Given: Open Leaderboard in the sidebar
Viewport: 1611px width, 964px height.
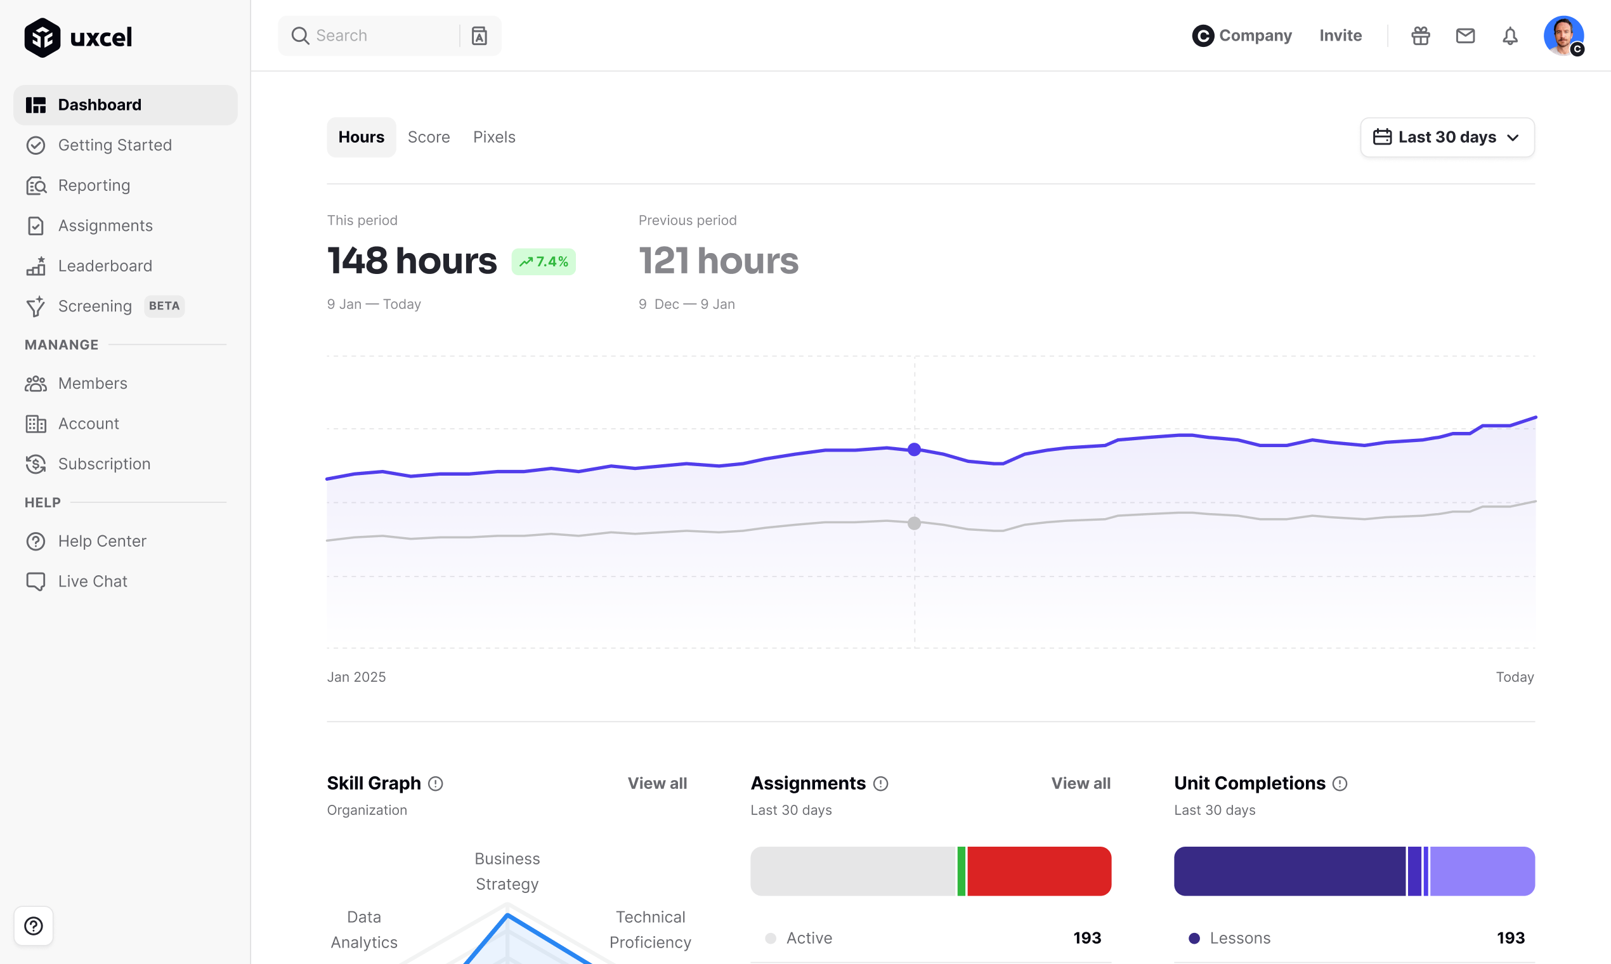Looking at the screenshot, I should (x=105, y=266).
